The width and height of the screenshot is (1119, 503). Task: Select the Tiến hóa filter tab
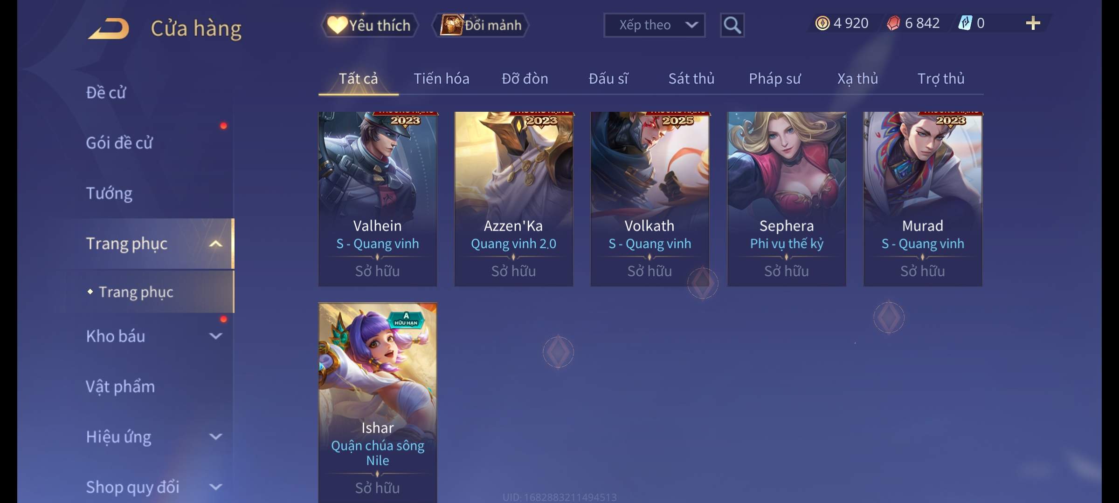coord(441,79)
